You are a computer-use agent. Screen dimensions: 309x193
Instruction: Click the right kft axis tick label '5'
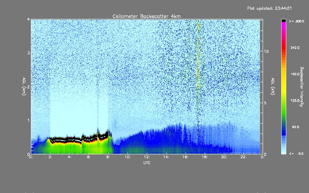[x=265, y=103]
